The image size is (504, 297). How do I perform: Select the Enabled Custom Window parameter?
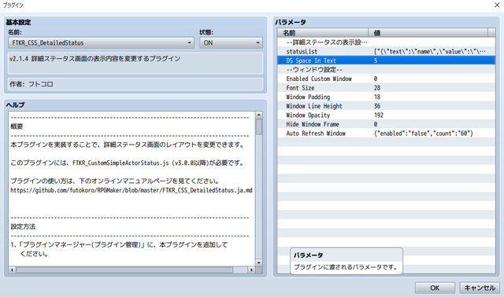coord(386,79)
